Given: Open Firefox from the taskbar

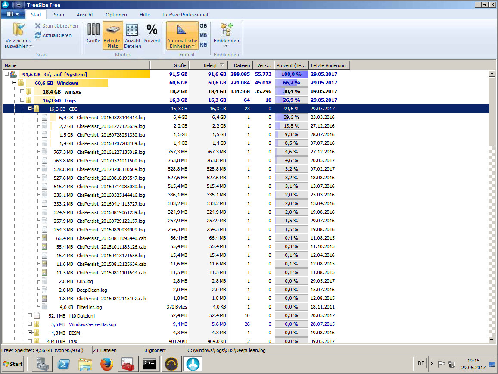Looking at the screenshot, I should click(x=107, y=364).
